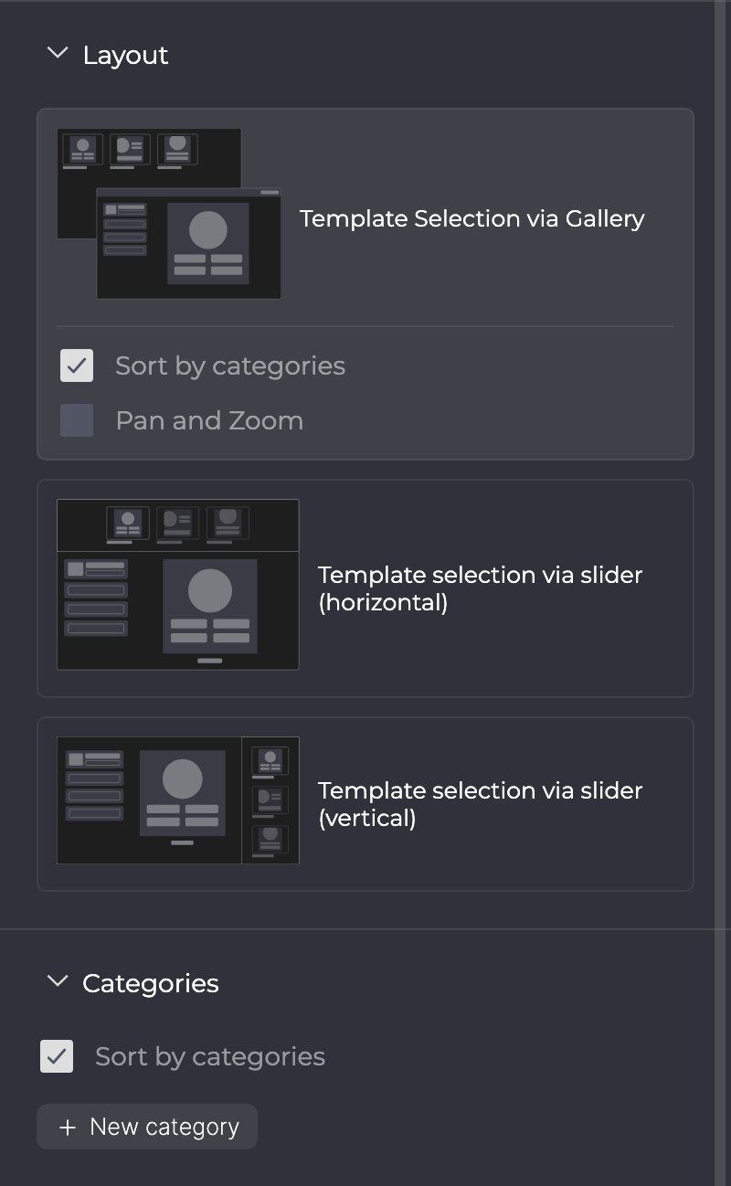Click the Pan and Zoom label text

209,420
